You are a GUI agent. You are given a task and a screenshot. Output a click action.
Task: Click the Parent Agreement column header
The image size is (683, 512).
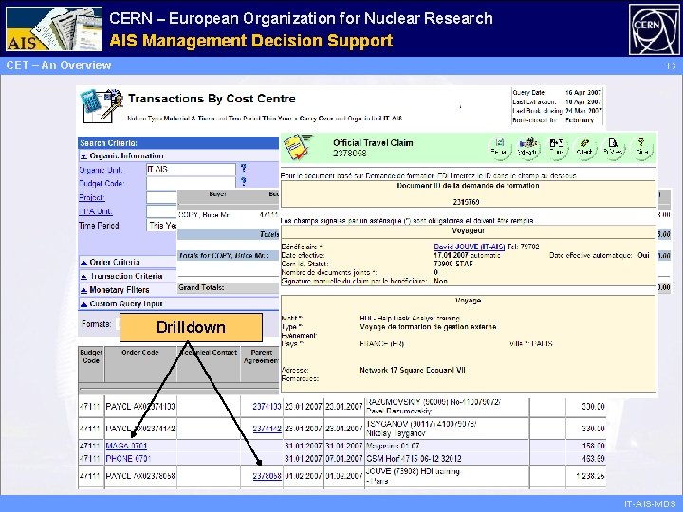(261, 364)
